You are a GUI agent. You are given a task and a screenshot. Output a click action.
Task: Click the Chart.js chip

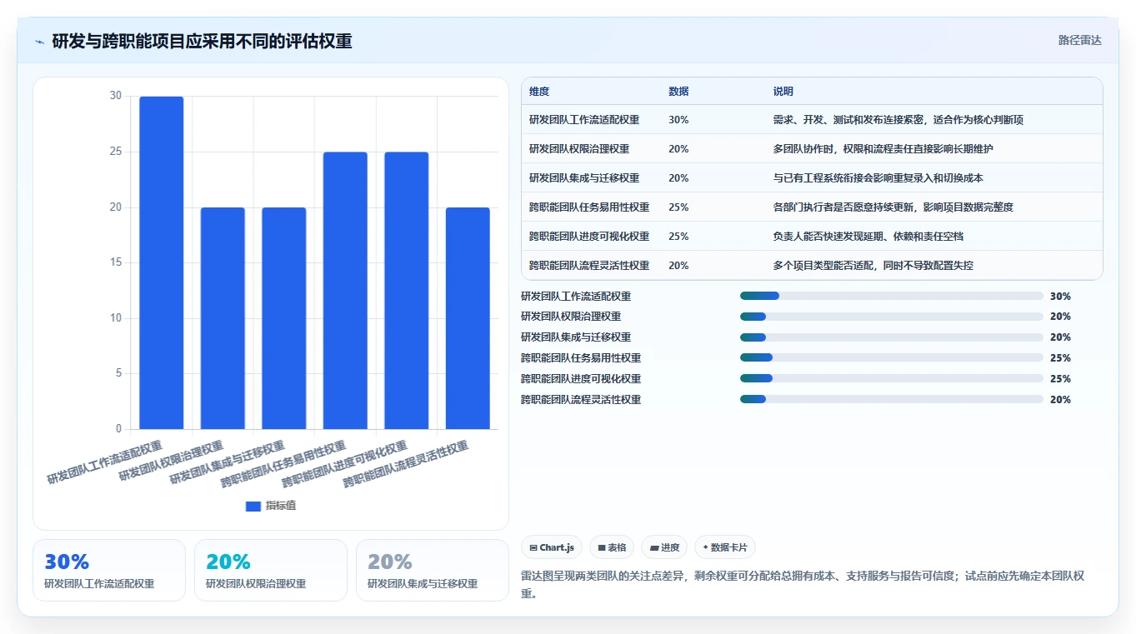click(x=551, y=547)
